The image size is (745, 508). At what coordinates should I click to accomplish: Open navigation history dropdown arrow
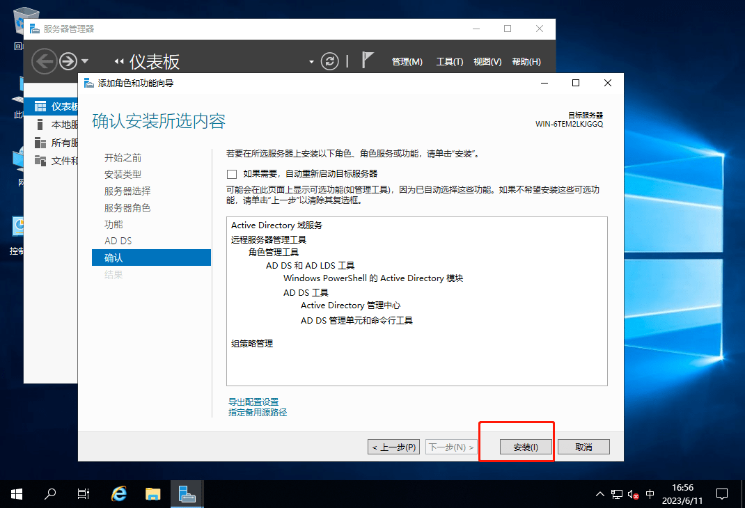pyautogui.click(x=85, y=61)
